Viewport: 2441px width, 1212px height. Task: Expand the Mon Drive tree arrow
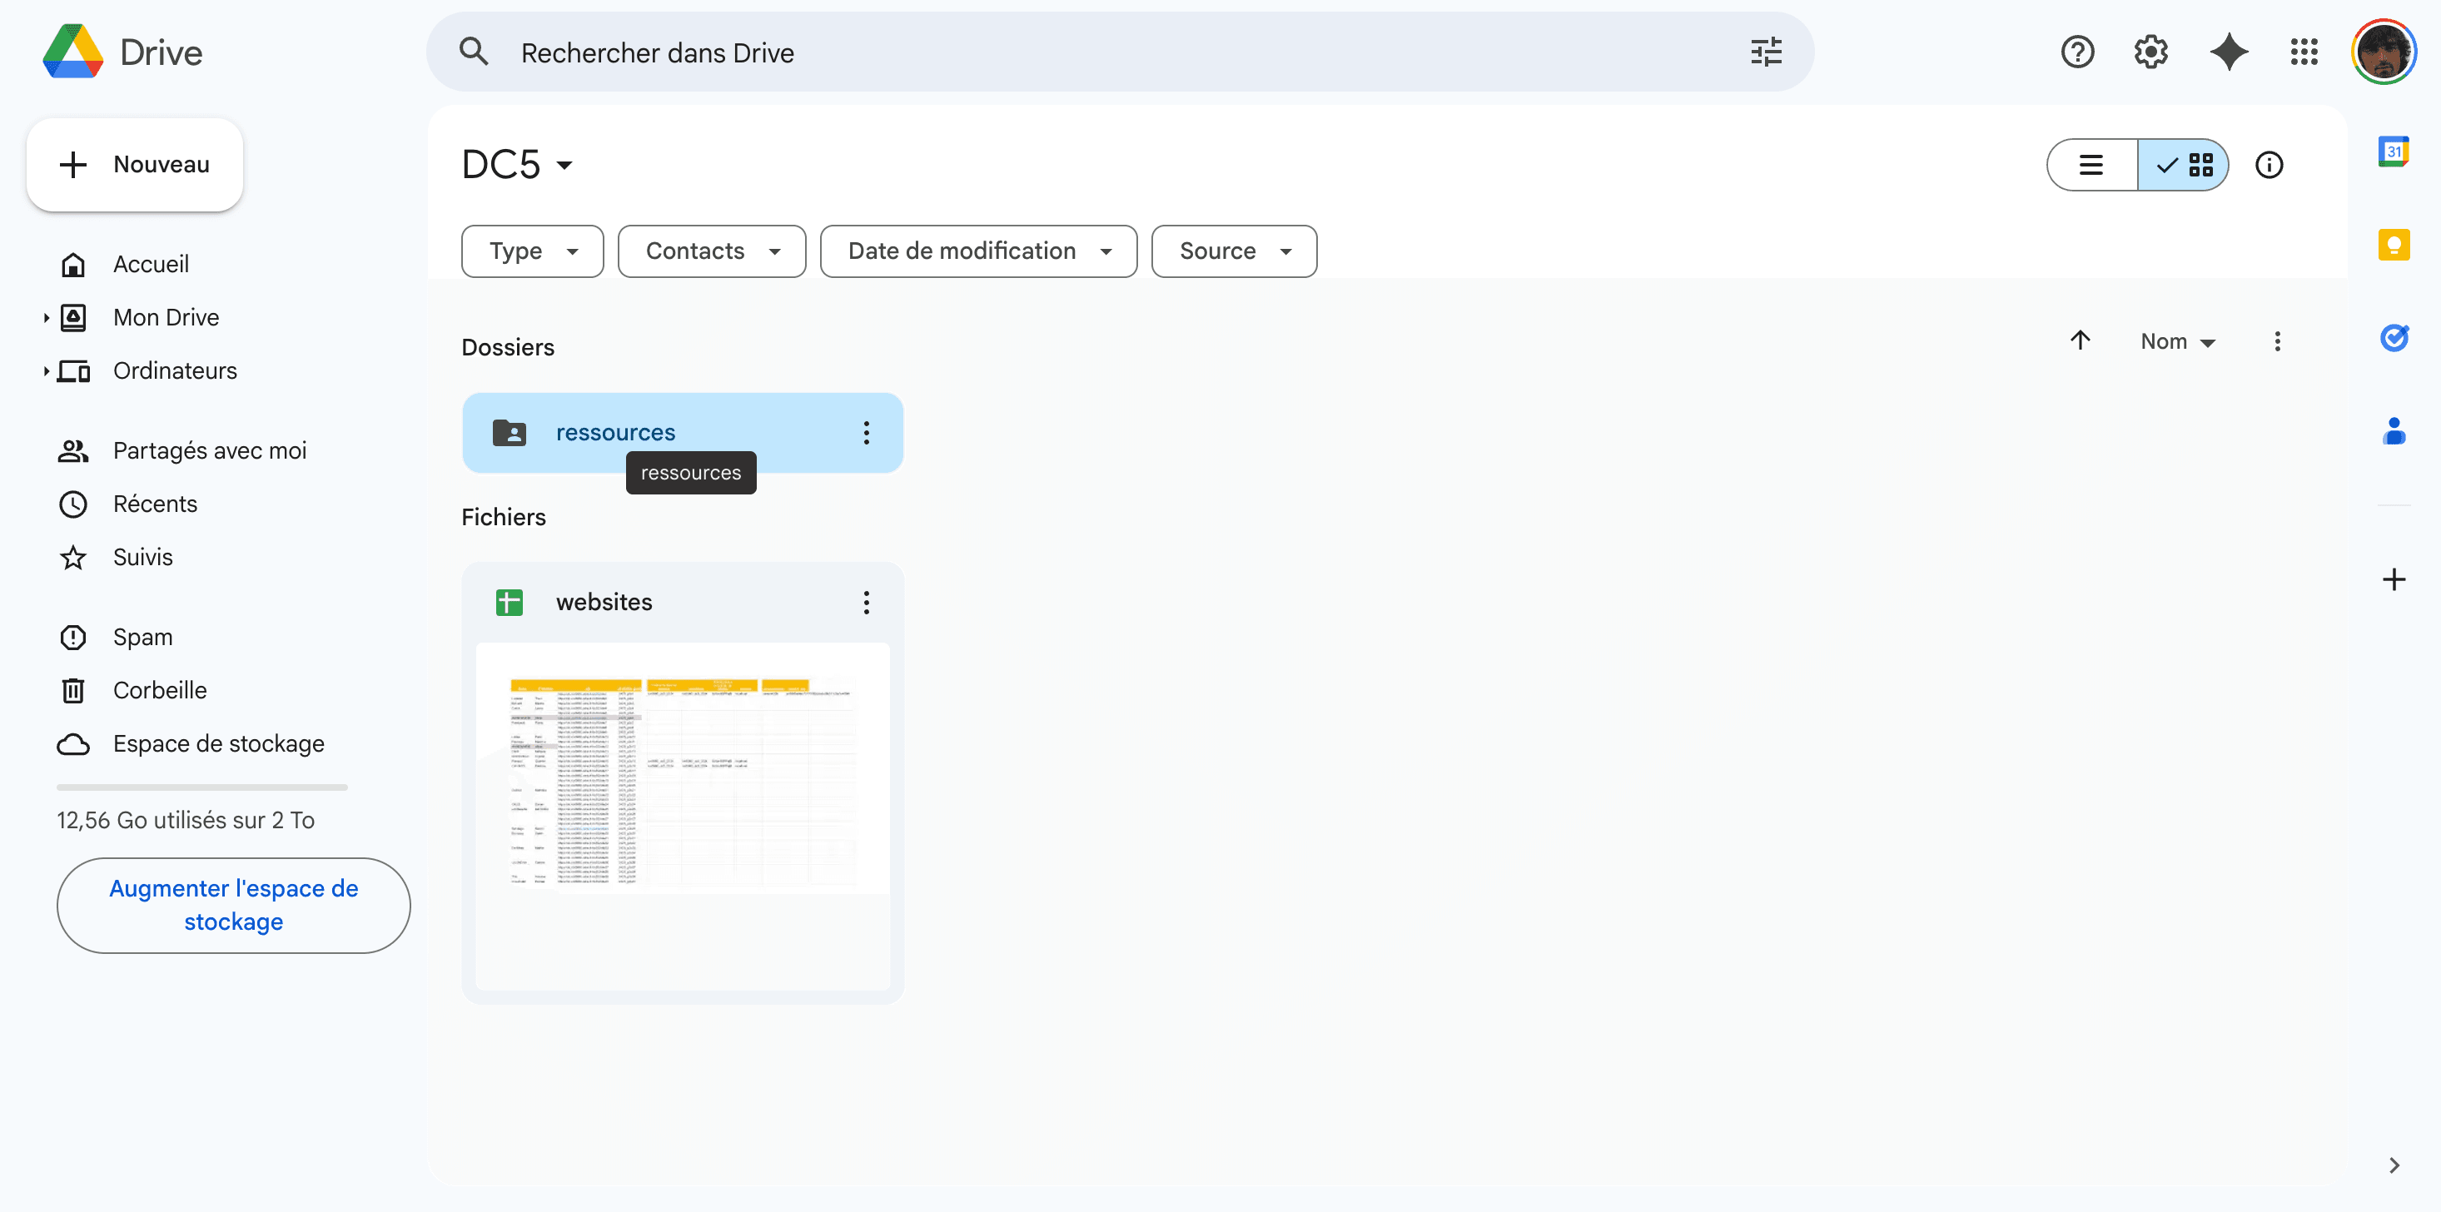[x=46, y=317]
